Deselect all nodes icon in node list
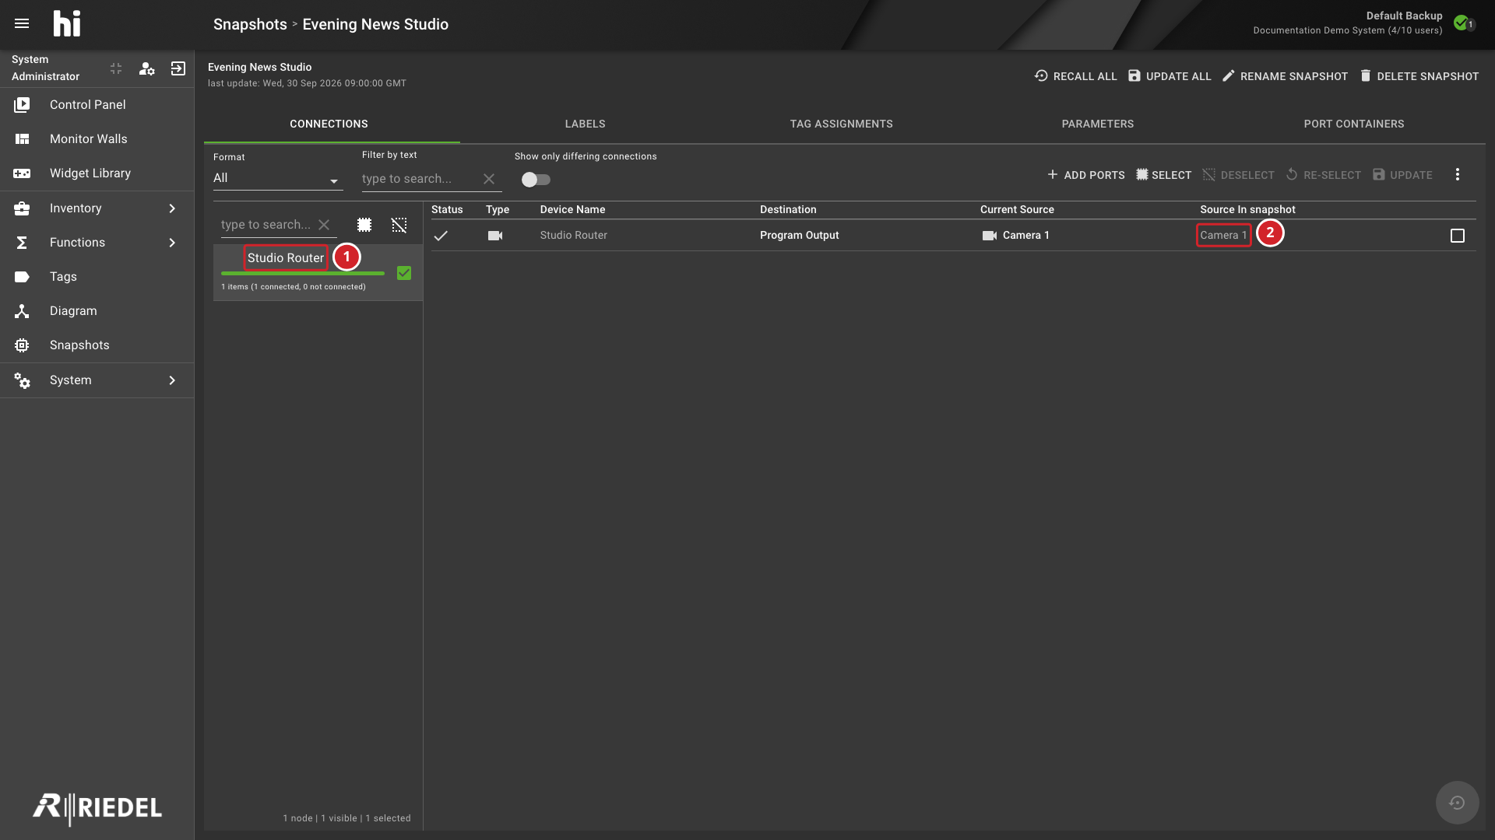This screenshot has height=840, width=1495. (399, 225)
